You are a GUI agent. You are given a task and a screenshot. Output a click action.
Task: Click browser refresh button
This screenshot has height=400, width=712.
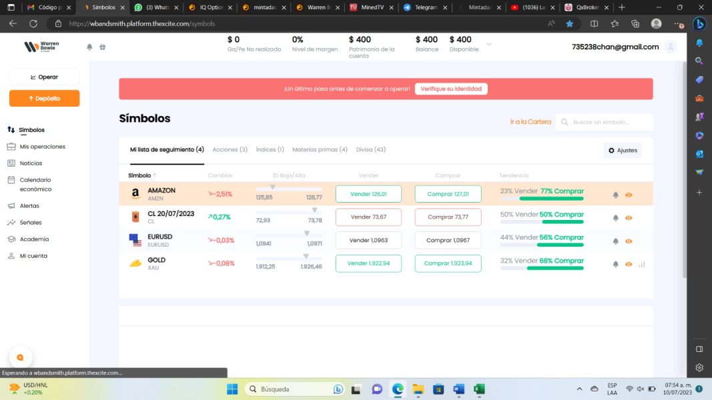click(33, 23)
